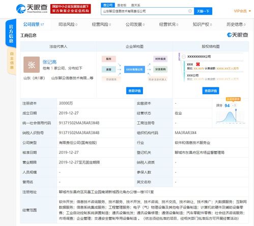Select the 官方信息 side tab
254x226 pixels.
click(11, 33)
